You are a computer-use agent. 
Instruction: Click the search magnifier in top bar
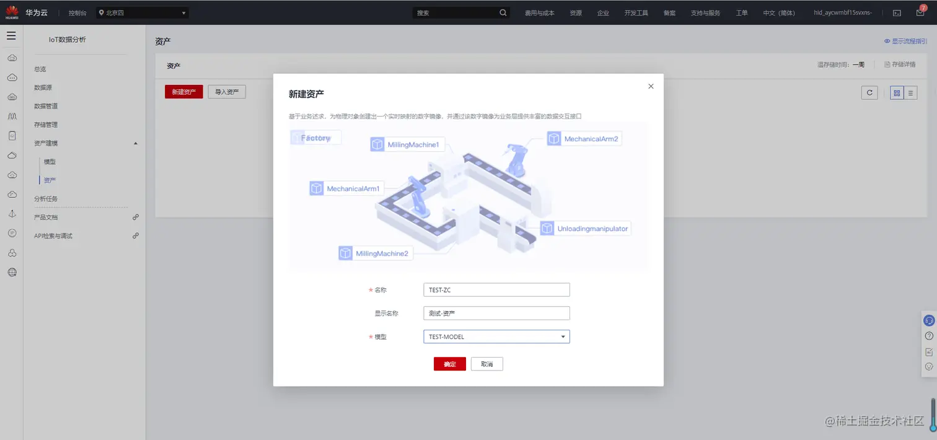pyautogui.click(x=503, y=12)
